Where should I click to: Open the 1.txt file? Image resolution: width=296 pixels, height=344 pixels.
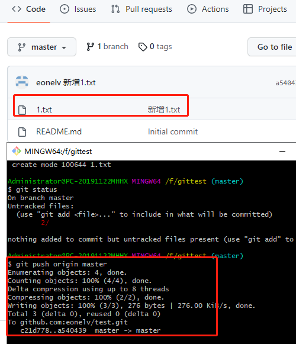[44, 110]
